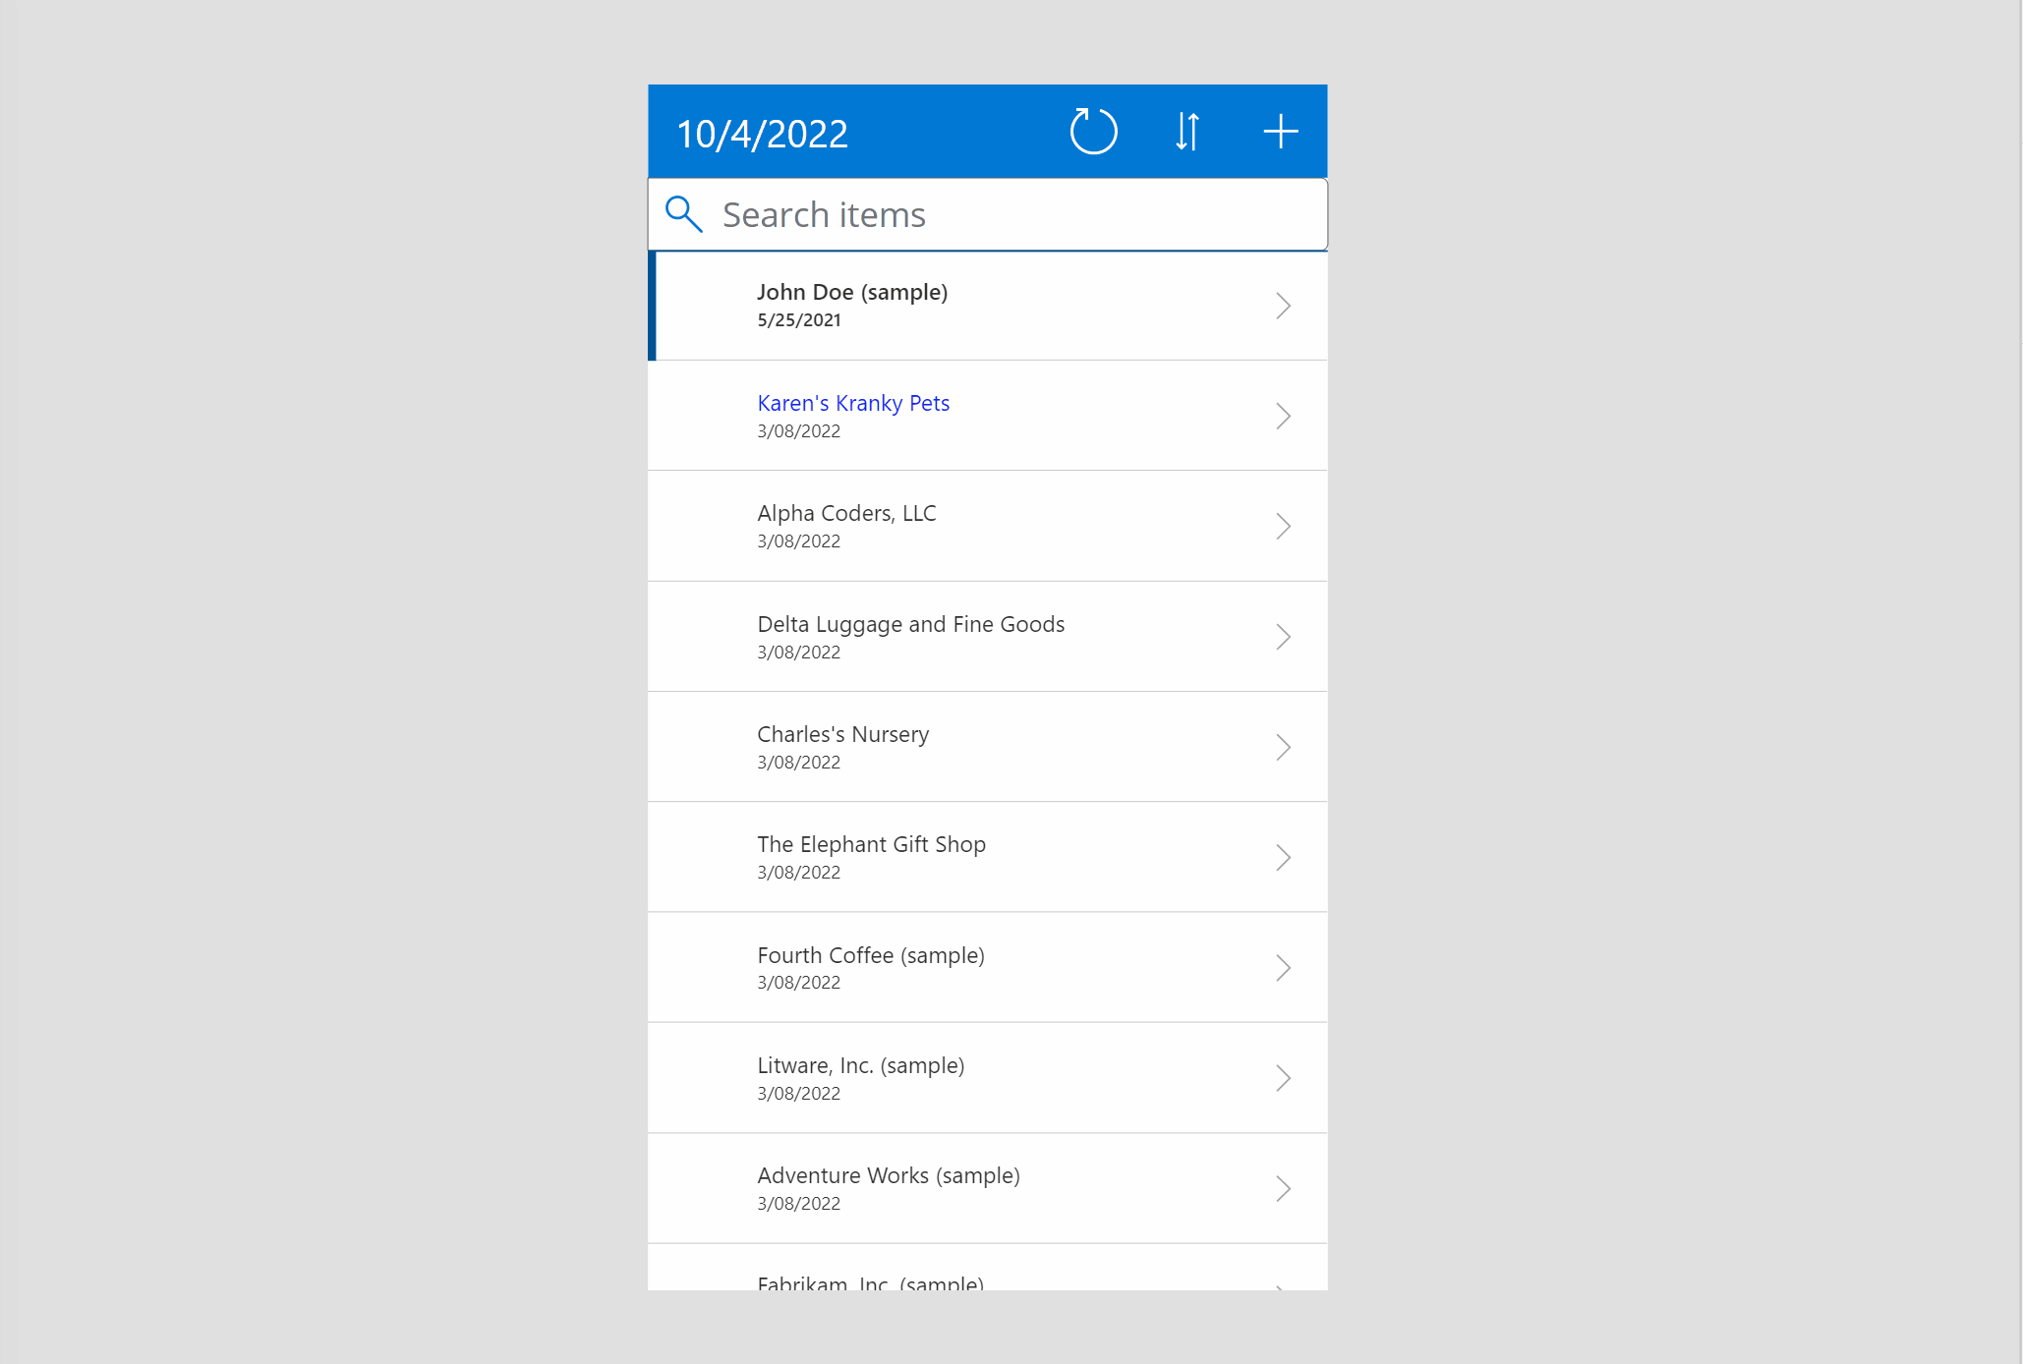This screenshot has height=1364, width=2023.
Task: Open the Fabrikam Inc sample record
Action: coord(986,1281)
